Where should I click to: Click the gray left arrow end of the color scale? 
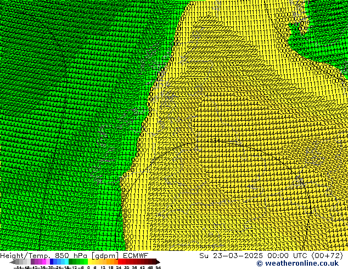click(x=13, y=262)
